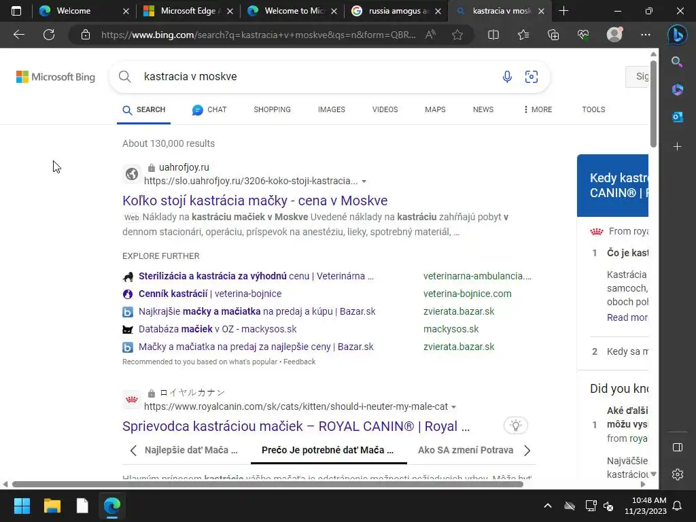Start visual search with camera icon

pyautogui.click(x=532, y=77)
